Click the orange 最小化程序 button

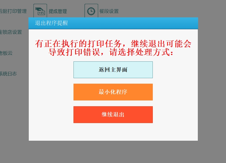click(113, 92)
